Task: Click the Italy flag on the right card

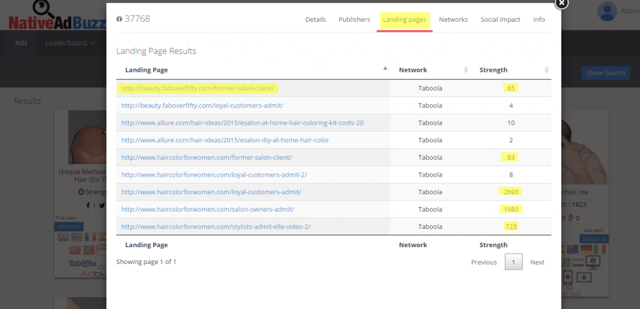Action: coord(599,248)
